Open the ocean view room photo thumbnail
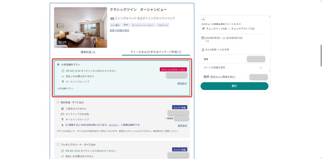This screenshot has width=322, height=159. pos(80,27)
